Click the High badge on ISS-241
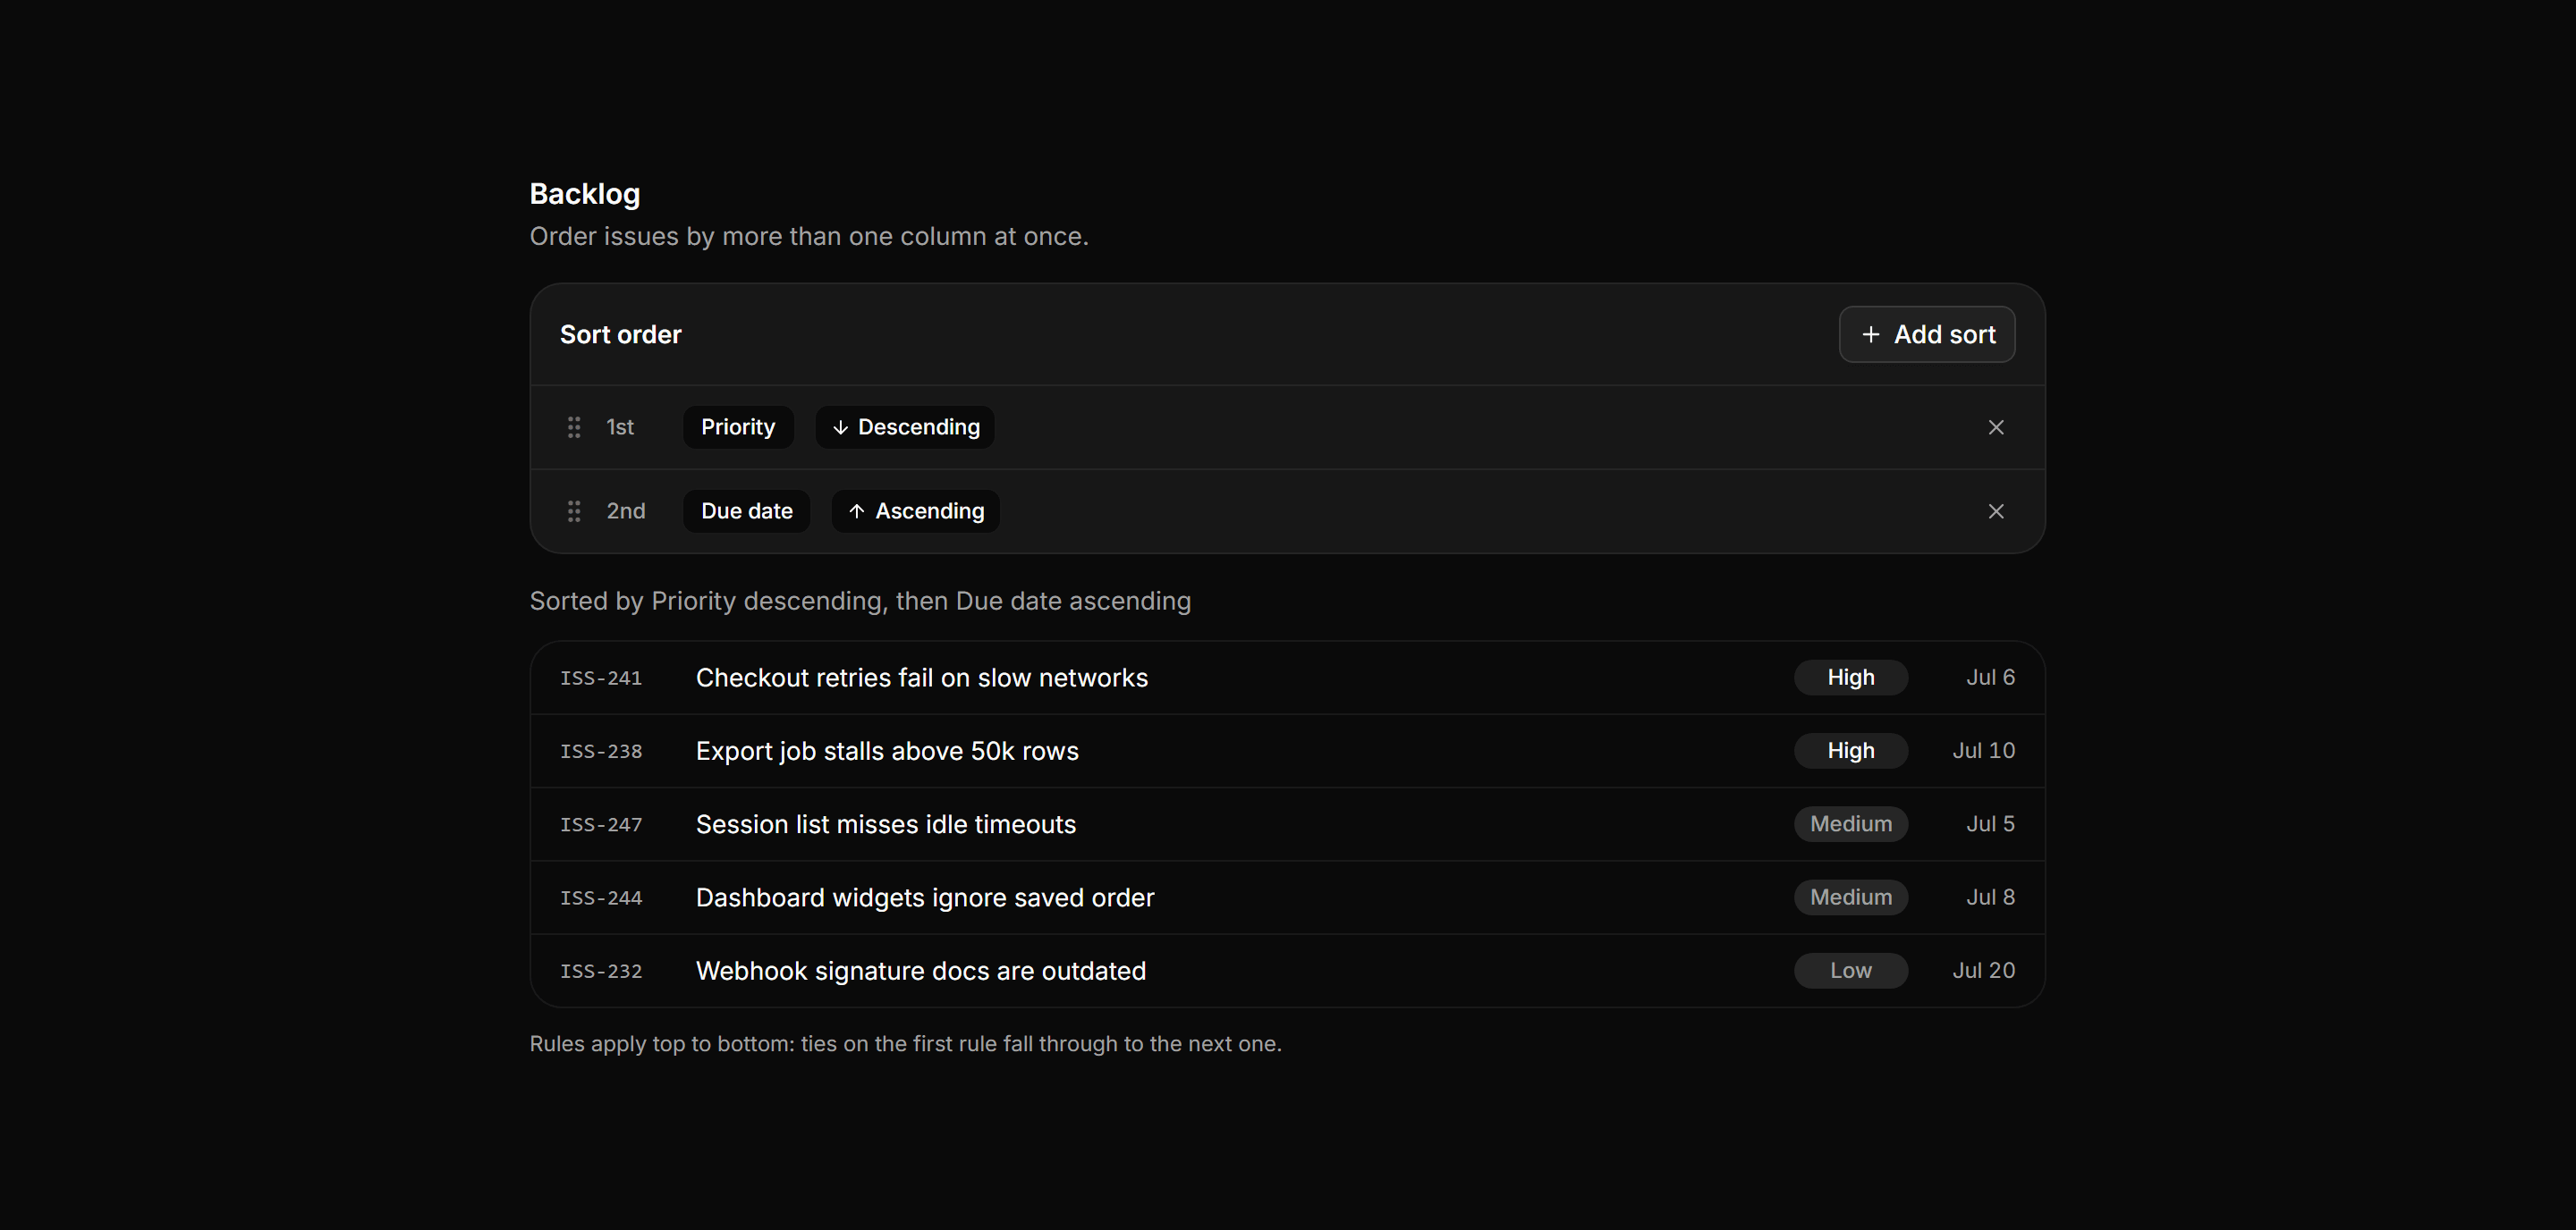Screen dimensions: 2576x1230 [x=1851, y=678]
